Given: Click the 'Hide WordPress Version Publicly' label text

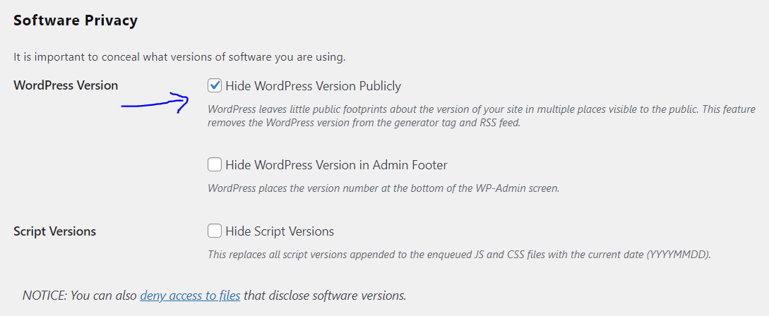Looking at the screenshot, I should click(313, 86).
